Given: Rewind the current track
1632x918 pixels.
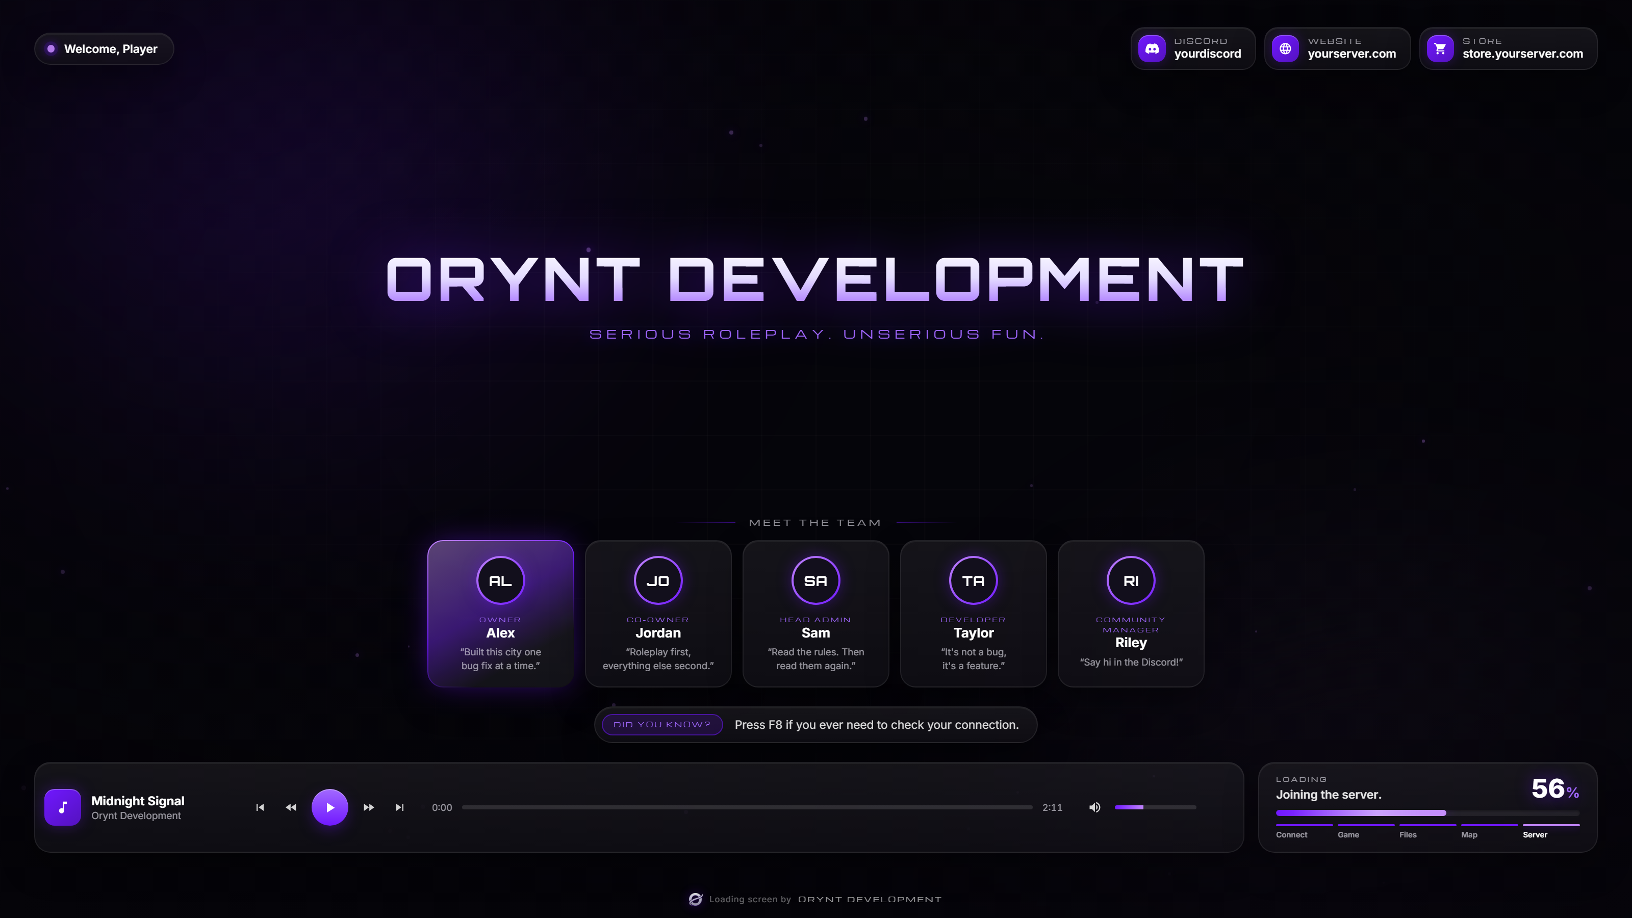Looking at the screenshot, I should coord(291,807).
